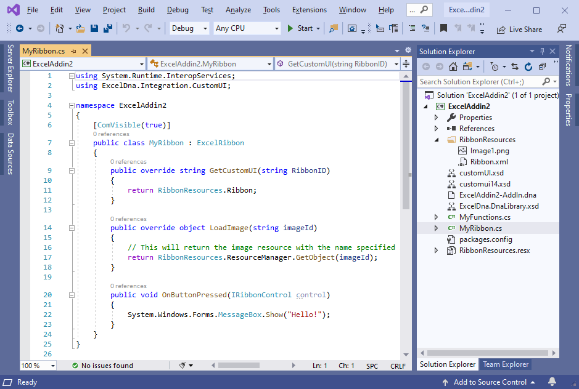Click the Solution Explorer search magnifier icon
The width and height of the screenshot is (579, 389).
(546, 81)
